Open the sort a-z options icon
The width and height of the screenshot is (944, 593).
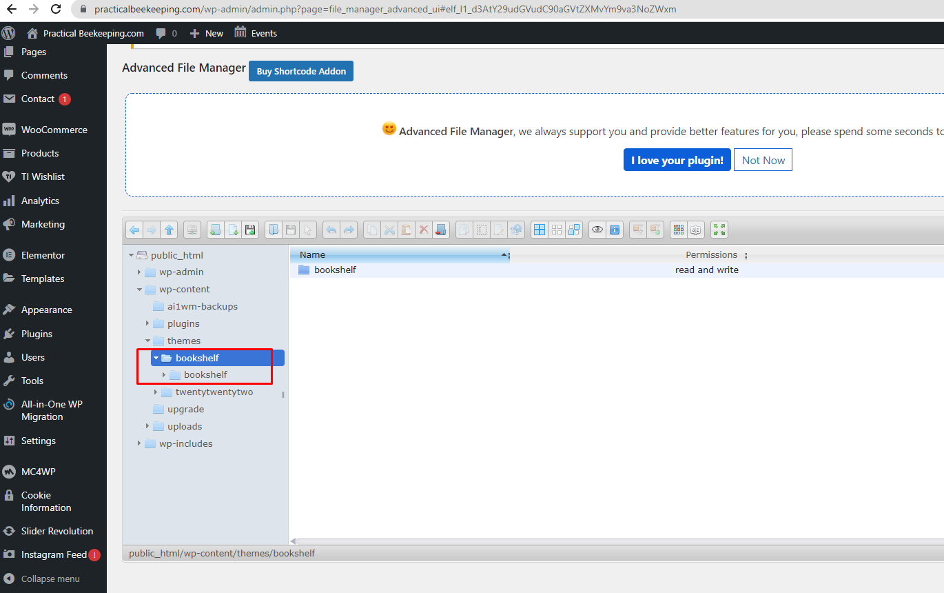pyautogui.click(x=696, y=230)
